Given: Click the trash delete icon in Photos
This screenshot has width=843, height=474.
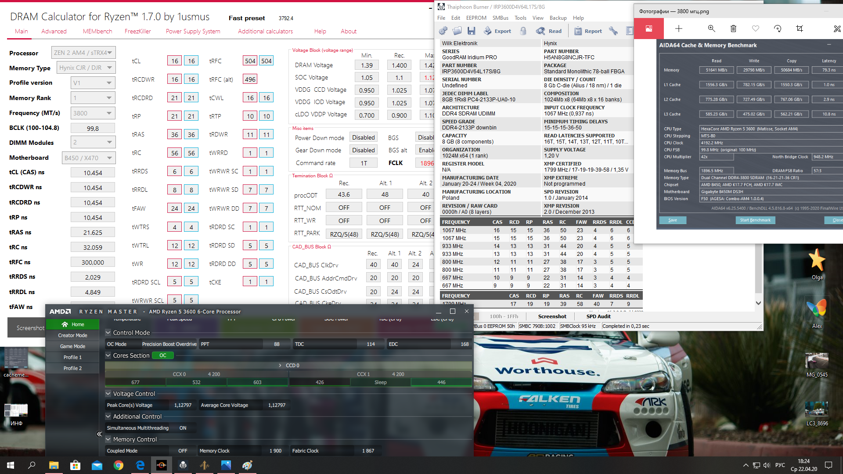Looking at the screenshot, I should pyautogui.click(x=733, y=29).
